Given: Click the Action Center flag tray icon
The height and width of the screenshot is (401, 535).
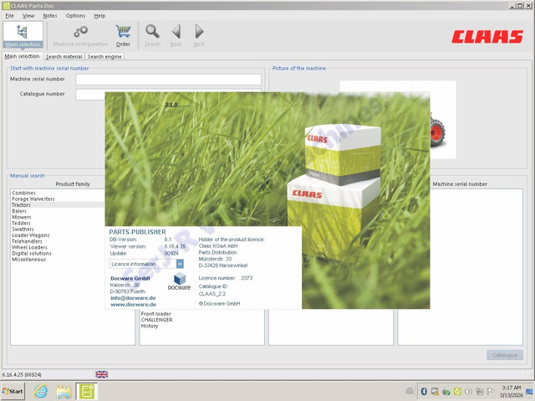Looking at the screenshot, I should 491,392.
